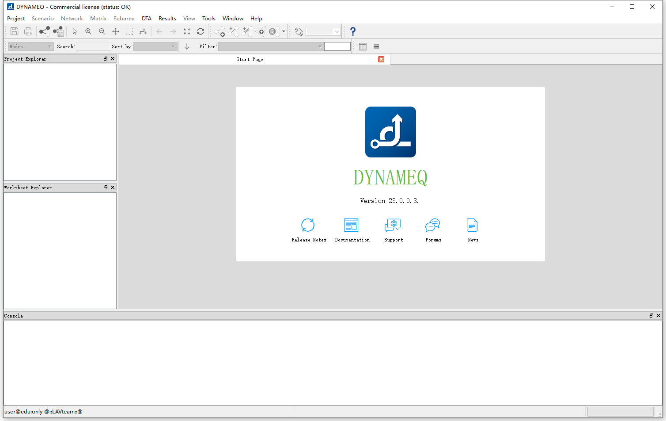Click the path-with-plus tool icon
Image resolution: width=666 pixels, height=421 pixels.
click(143, 31)
